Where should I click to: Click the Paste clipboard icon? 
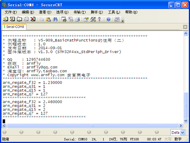click(48, 19)
